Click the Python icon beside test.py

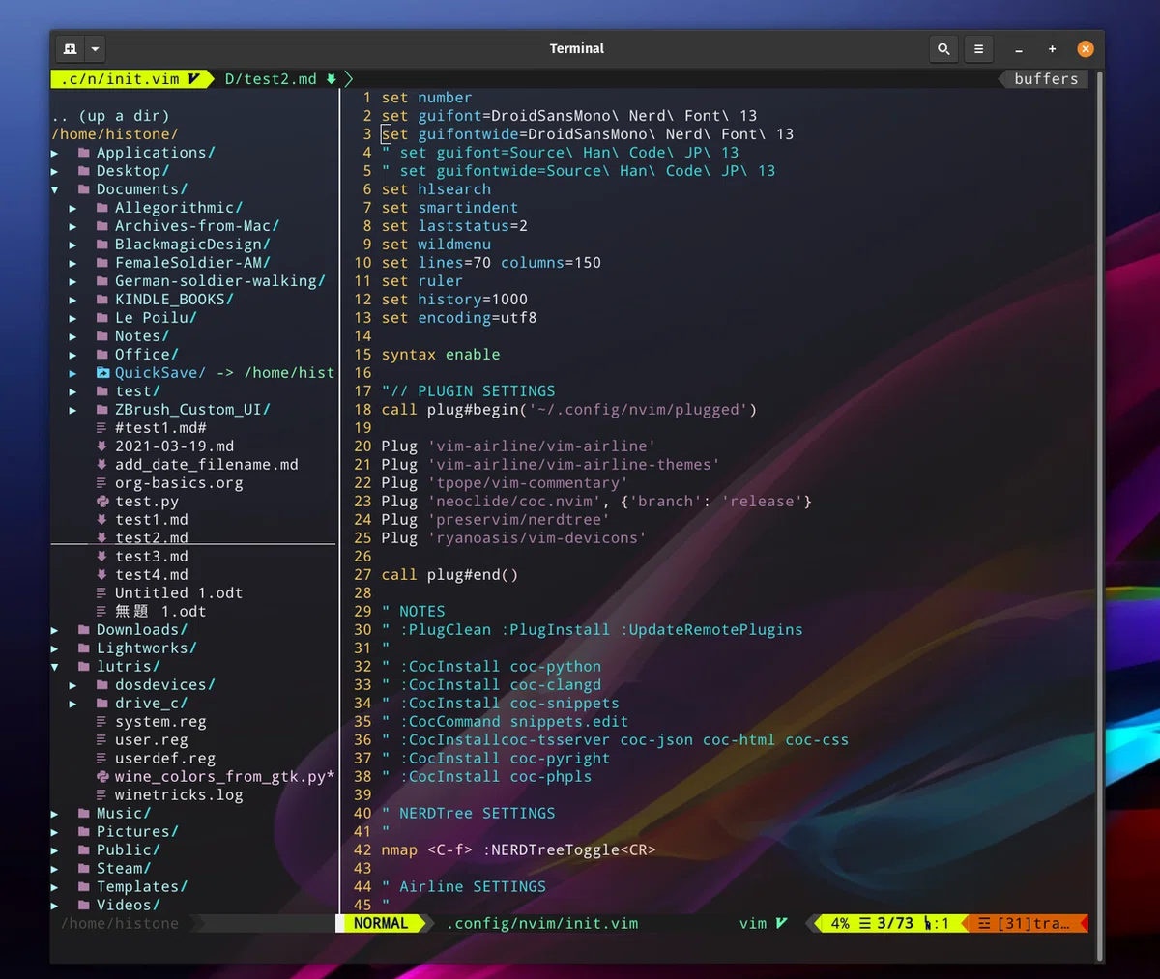(x=102, y=502)
